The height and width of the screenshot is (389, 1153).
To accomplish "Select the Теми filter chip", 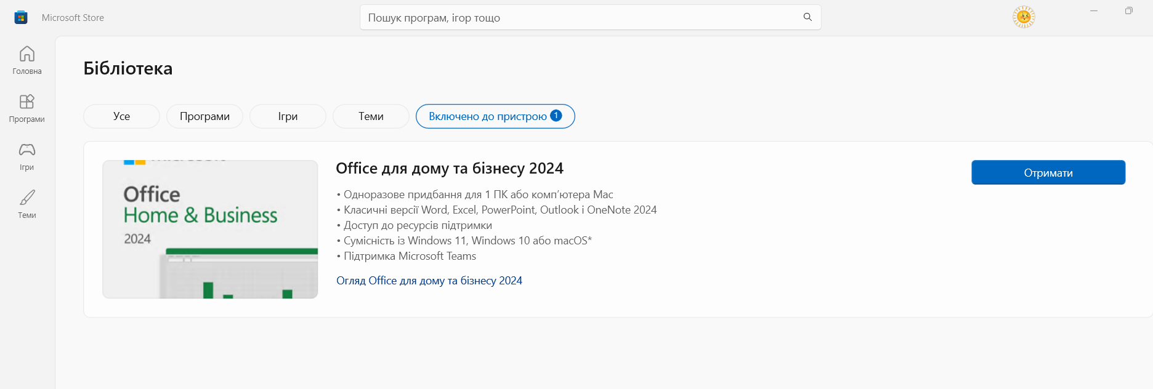I will click(371, 116).
